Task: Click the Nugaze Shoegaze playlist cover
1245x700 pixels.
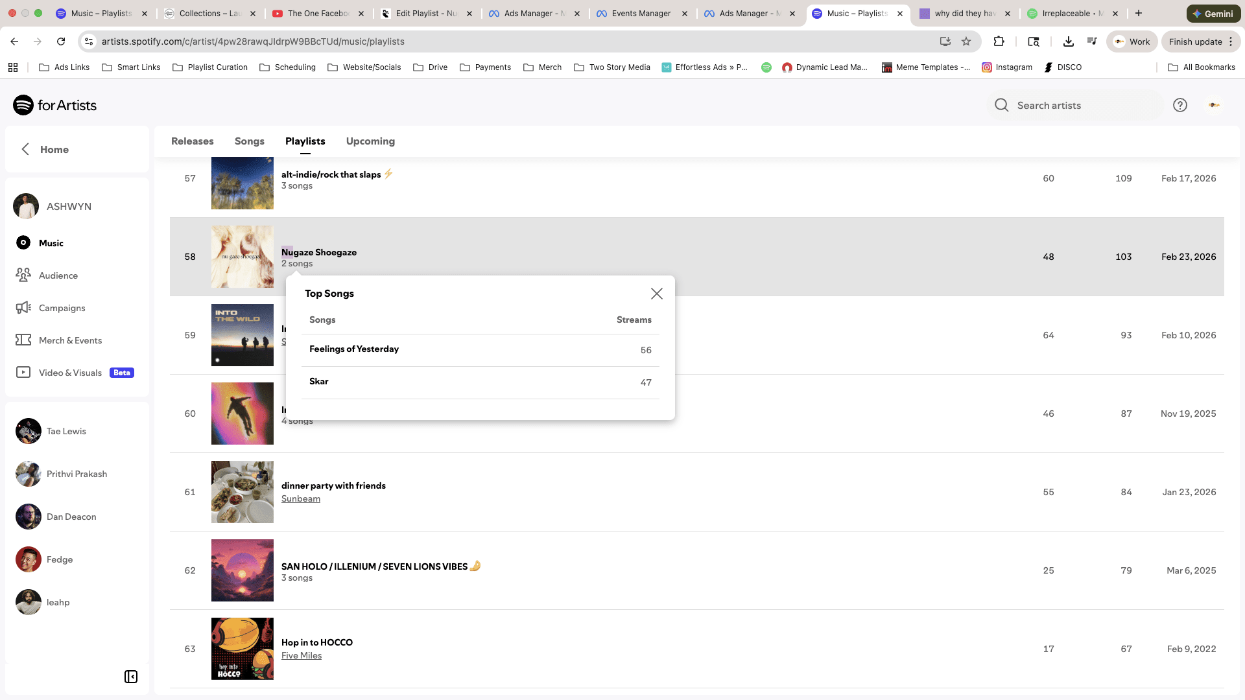Action: (242, 257)
